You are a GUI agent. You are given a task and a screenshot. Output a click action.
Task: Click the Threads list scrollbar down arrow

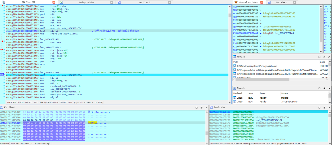pos(330,103)
